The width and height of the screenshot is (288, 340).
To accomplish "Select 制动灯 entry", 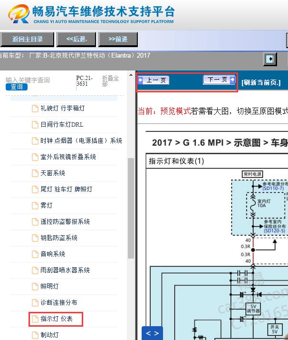I will pos(49,335).
